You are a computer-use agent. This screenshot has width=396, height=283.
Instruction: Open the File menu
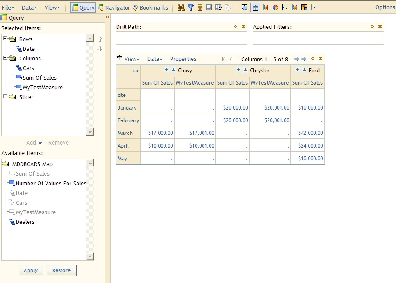(8, 7)
